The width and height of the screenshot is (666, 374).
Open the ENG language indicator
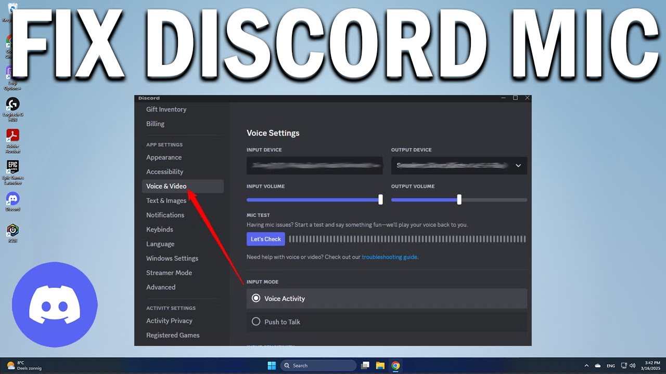pos(611,366)
